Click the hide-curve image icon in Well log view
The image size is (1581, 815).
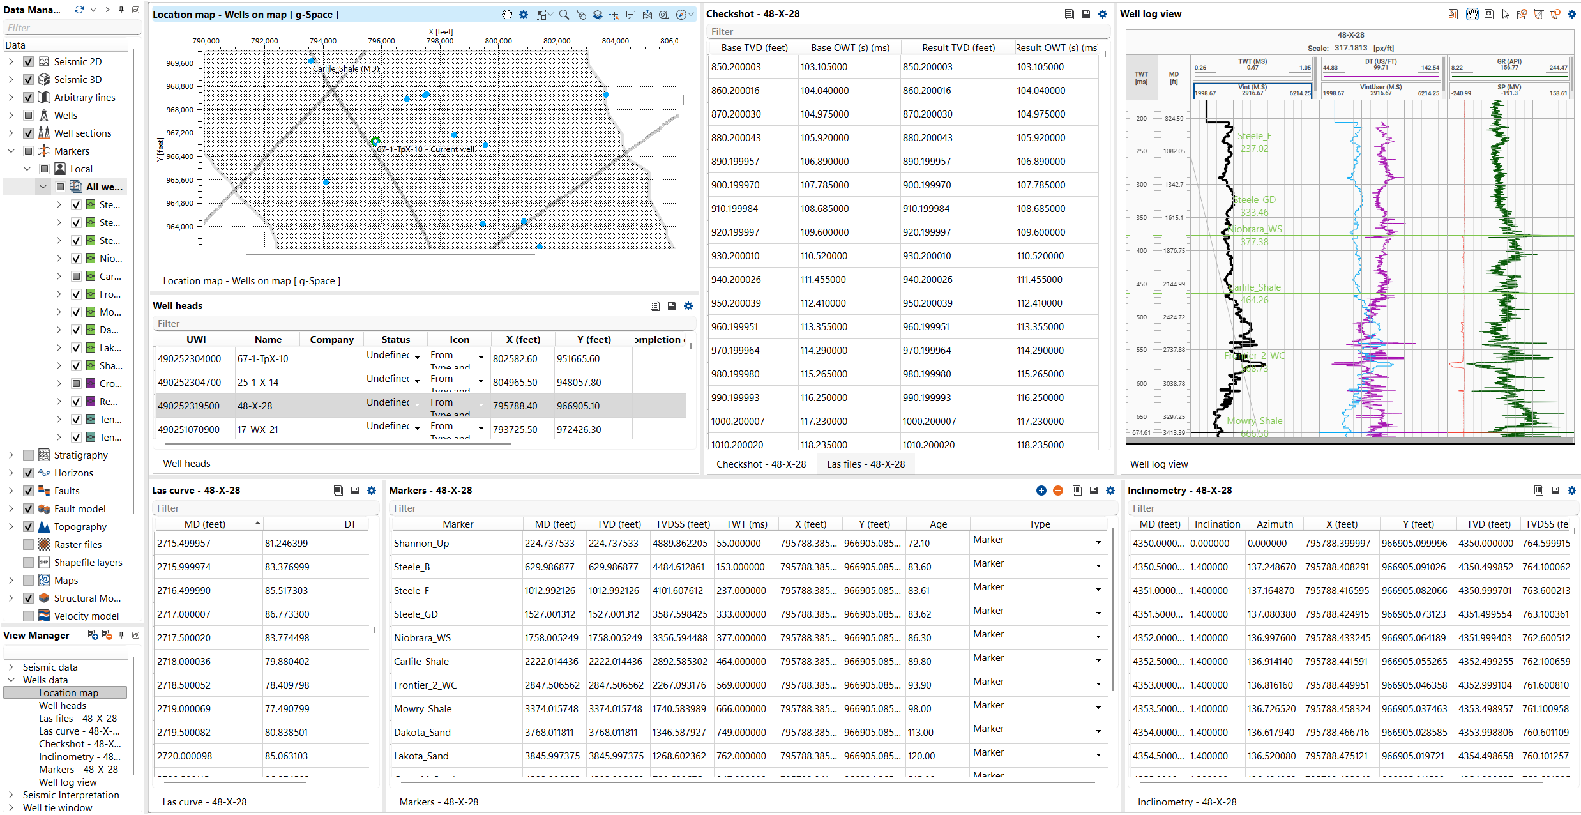(x=1522, y=14)
